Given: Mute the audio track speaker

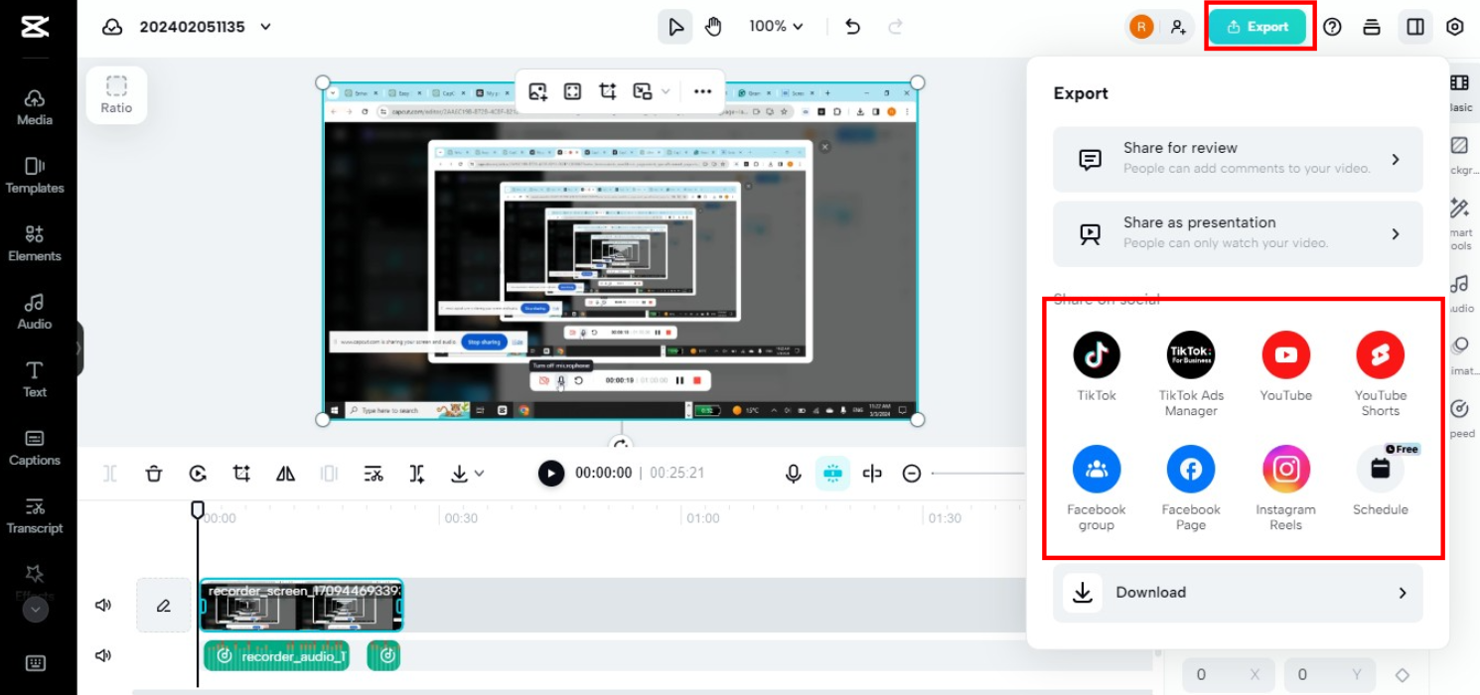Looking at the screenshot, I should (x=103, y=655).
